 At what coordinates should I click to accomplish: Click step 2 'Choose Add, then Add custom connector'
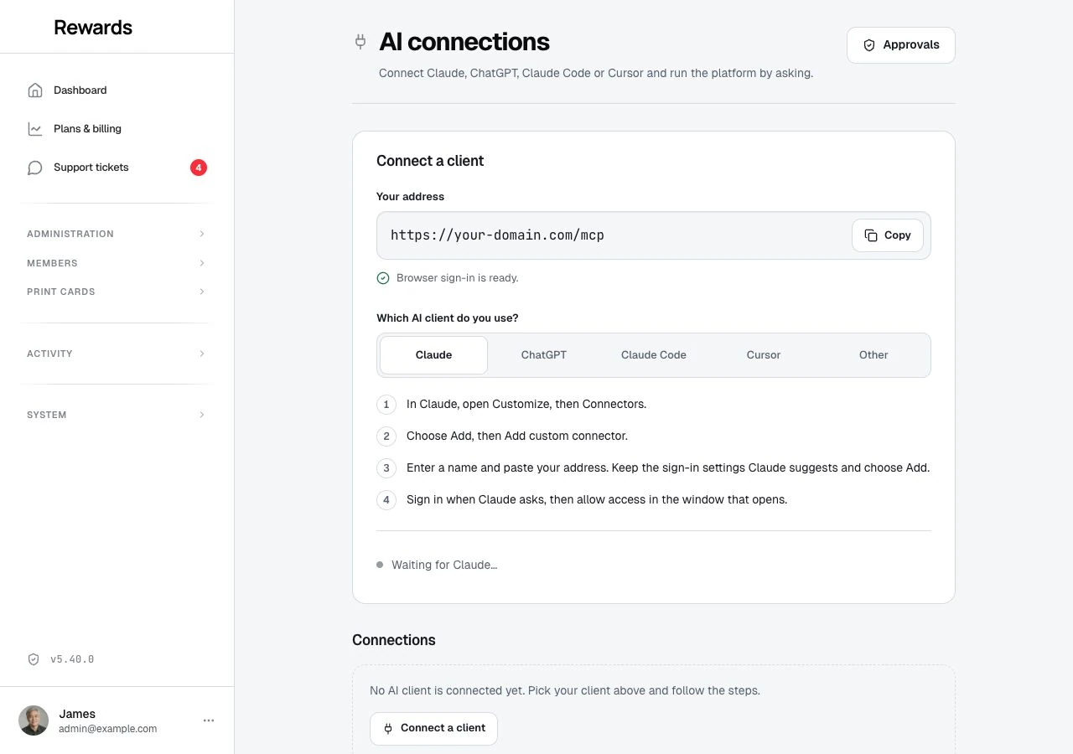(517, 436)
